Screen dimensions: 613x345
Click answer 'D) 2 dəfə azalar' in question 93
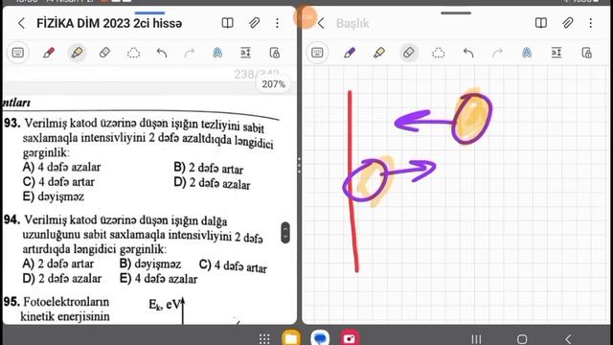(x=212, y=183)
